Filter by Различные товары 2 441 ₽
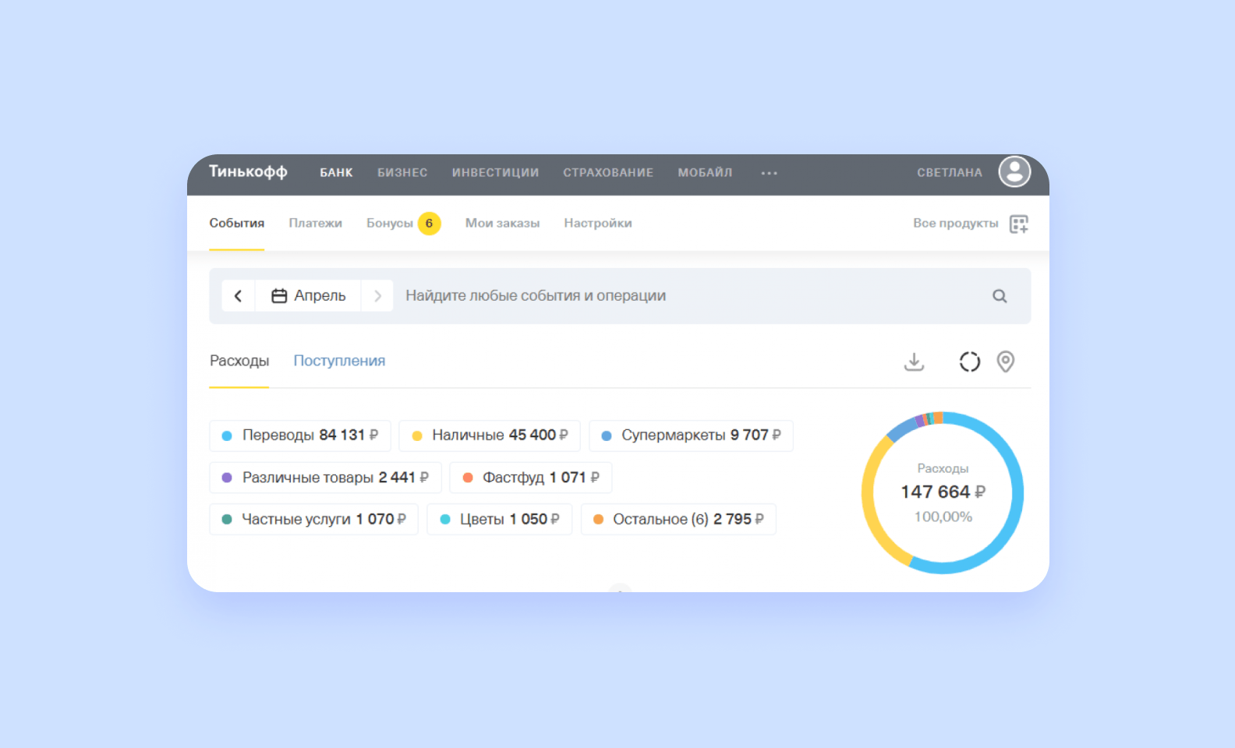1235x748 pixels. [325, 478]
